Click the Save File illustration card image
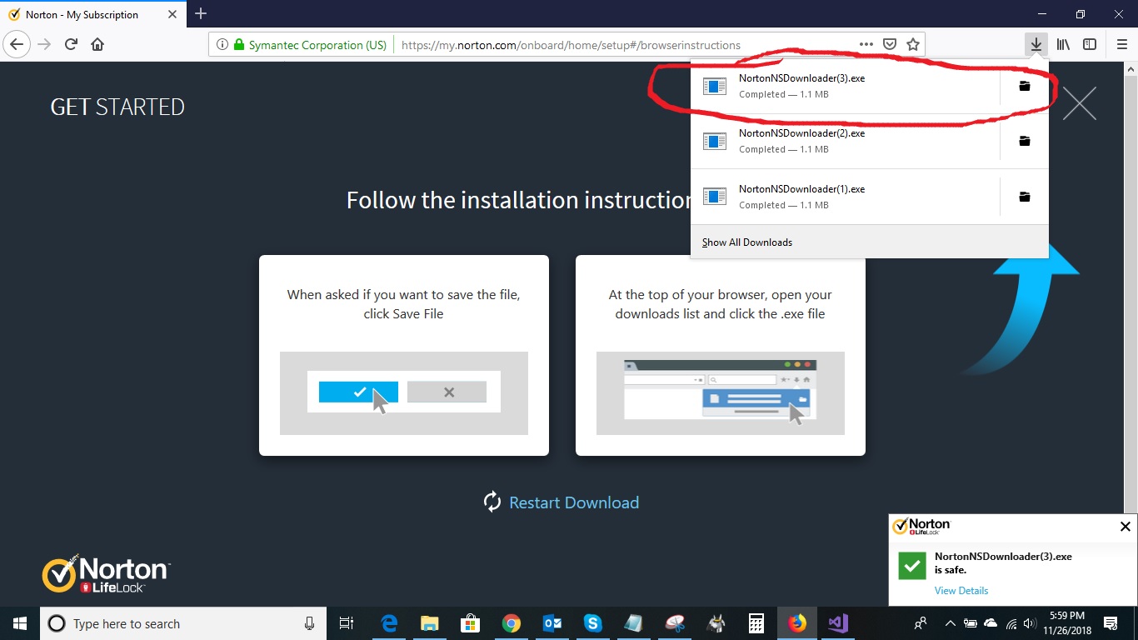 click(404, 393)
